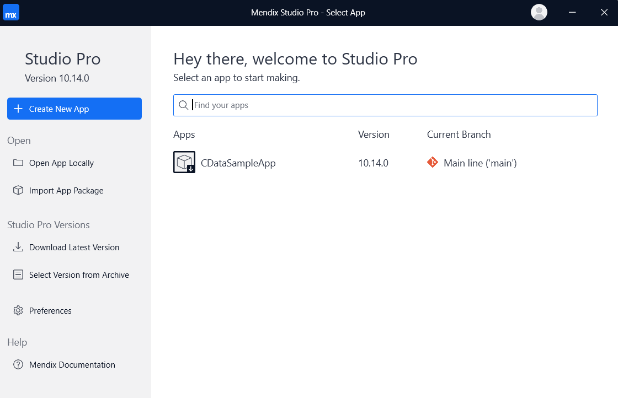Sort by the Version column header
Viewport: 618px width, 398px height.
click(x=374, y=135)
